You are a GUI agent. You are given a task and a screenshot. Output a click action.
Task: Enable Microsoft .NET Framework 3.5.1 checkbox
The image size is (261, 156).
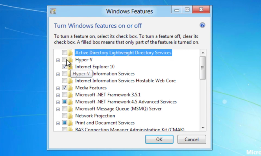click(x=65, y=95)
